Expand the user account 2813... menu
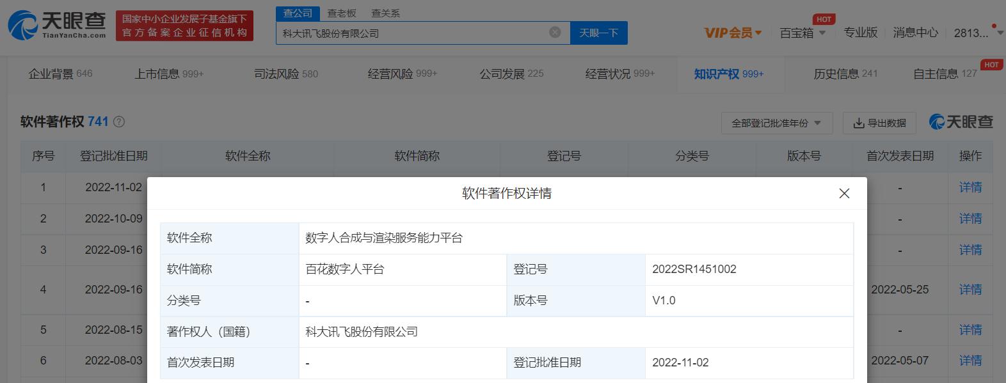The image size is (1006, 383). coord(978,33)
